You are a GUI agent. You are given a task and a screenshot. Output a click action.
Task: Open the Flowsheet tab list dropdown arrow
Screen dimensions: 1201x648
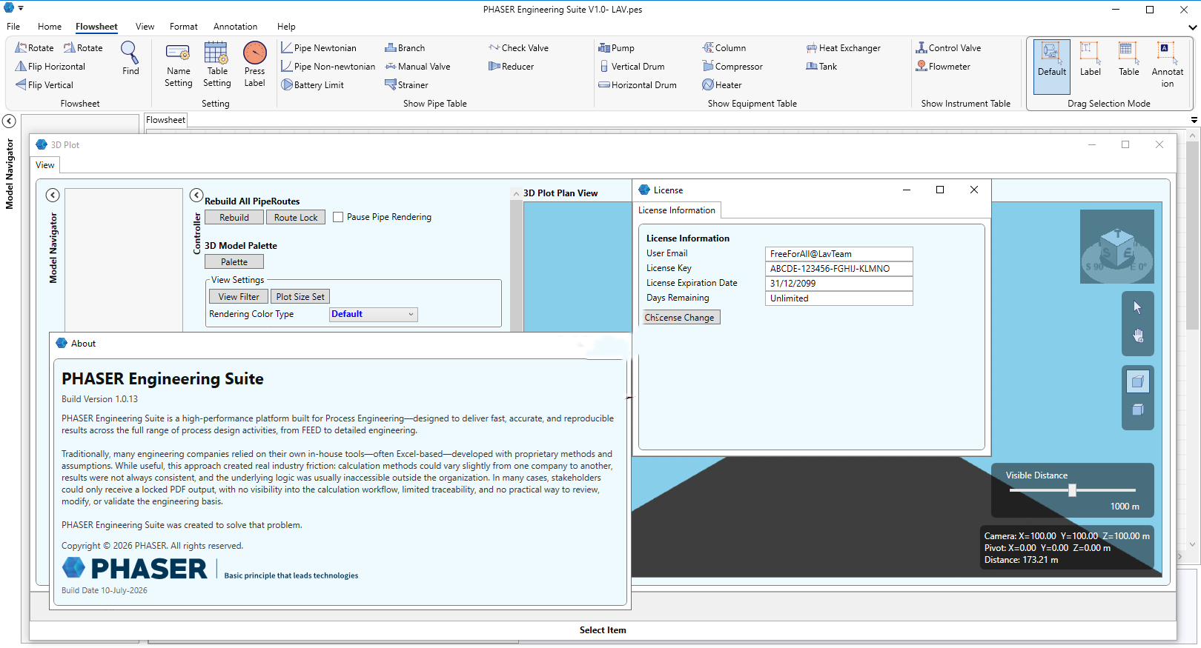pyautogui.click(x=1194, y=120)
